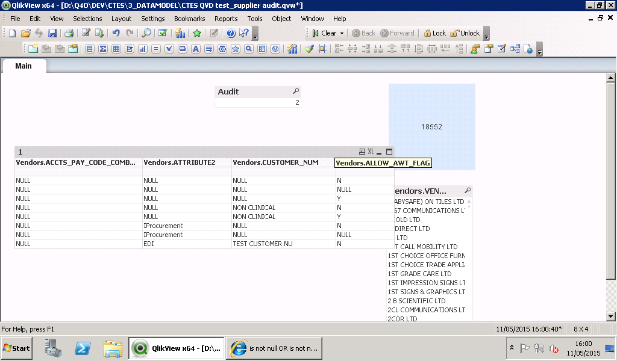Open Internet Explorer in the taskbar

274,348
